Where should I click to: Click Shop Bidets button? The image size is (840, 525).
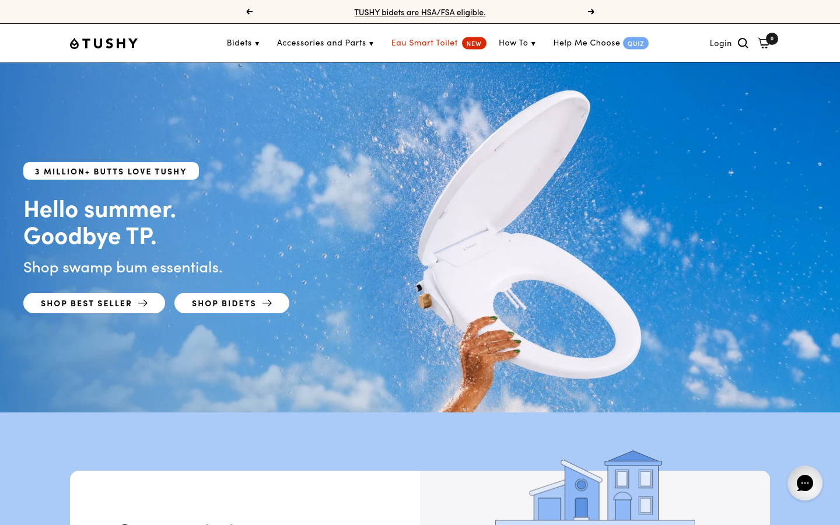232,303
